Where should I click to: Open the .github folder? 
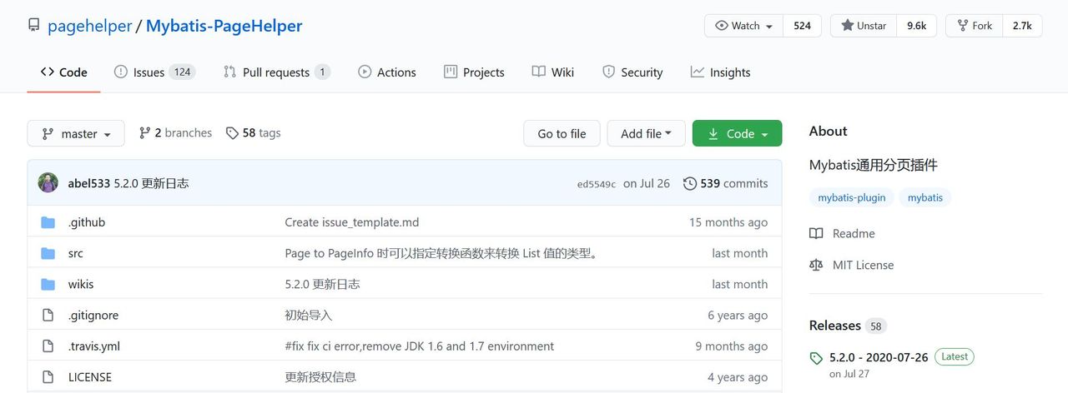tap(87, 222)
